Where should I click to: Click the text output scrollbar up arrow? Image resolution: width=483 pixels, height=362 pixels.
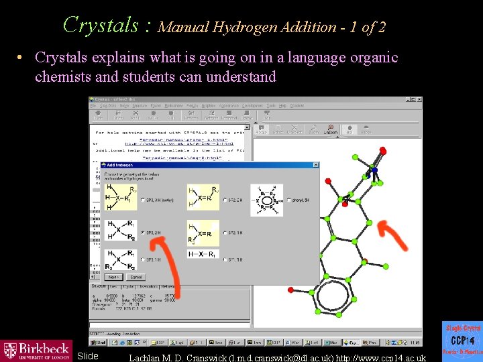pos(247,127)
